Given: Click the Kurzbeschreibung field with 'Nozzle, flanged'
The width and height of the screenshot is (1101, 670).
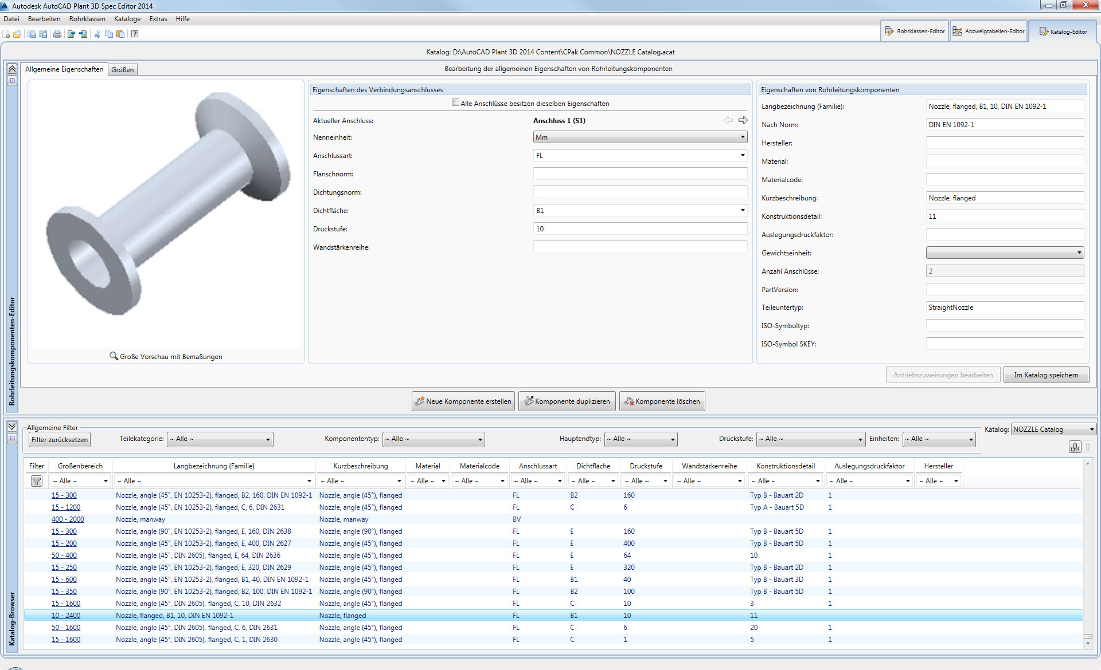Looking at the screenshot, I should click(1005, 198).
